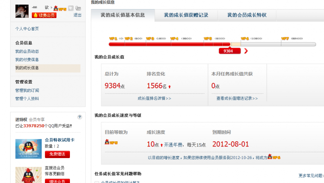The width and height of the screenshot is (324, 183).
Task: Switch to 我的成长值获赠记录 tab
Action: [x=186, y=15]
